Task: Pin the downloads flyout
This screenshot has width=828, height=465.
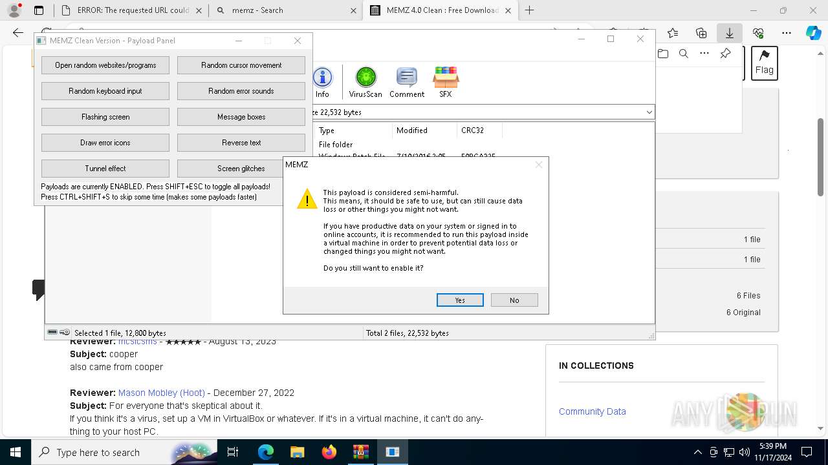Action: tap(725, 54)
